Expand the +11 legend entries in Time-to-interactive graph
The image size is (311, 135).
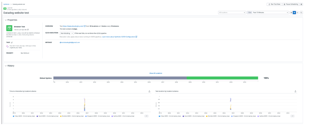coord(146,116)
